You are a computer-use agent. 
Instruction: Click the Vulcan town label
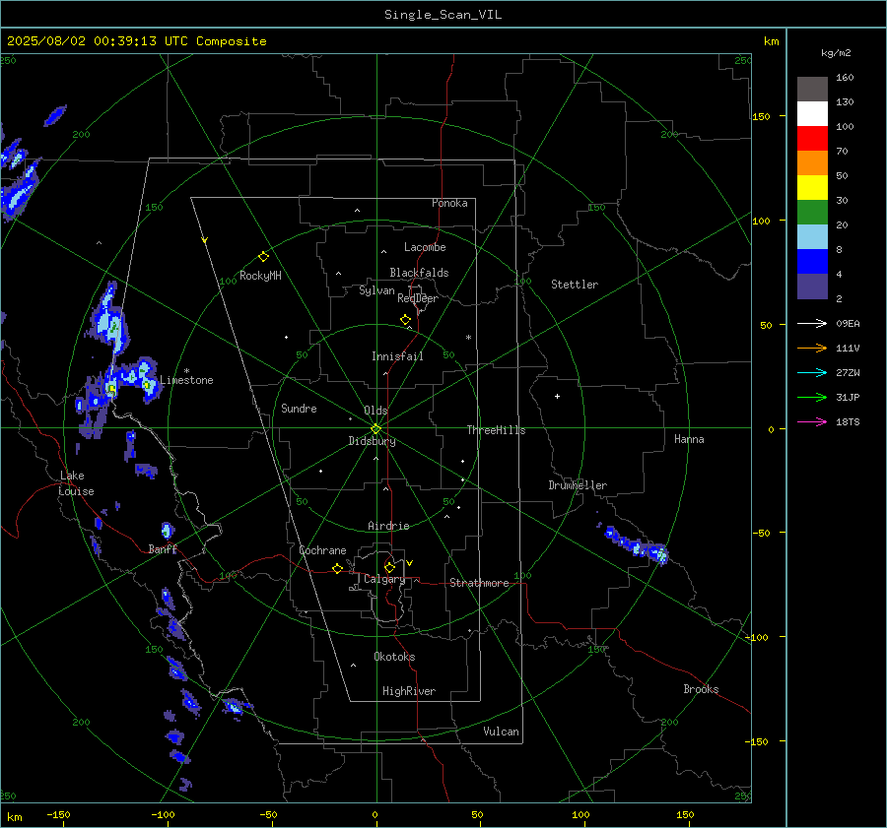click(501, 732)
